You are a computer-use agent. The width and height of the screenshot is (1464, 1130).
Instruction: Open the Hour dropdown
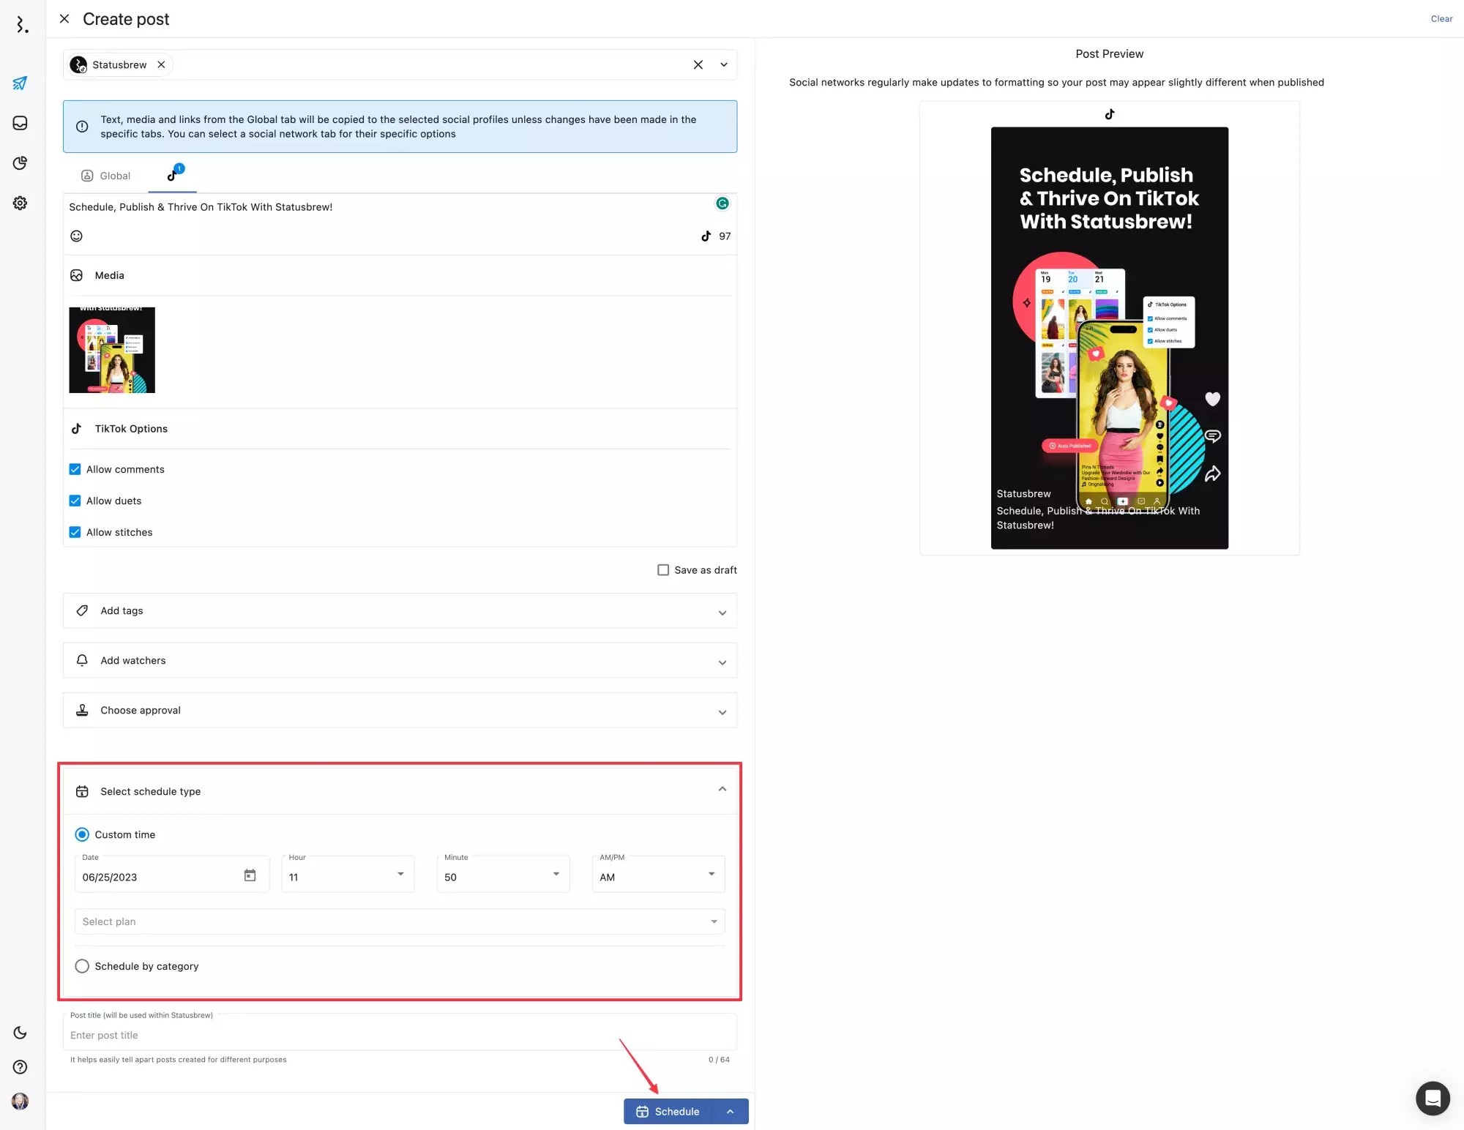348,875
